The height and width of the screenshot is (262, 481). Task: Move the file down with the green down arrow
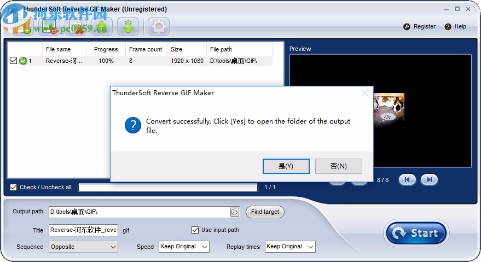[x=128, y=26]
